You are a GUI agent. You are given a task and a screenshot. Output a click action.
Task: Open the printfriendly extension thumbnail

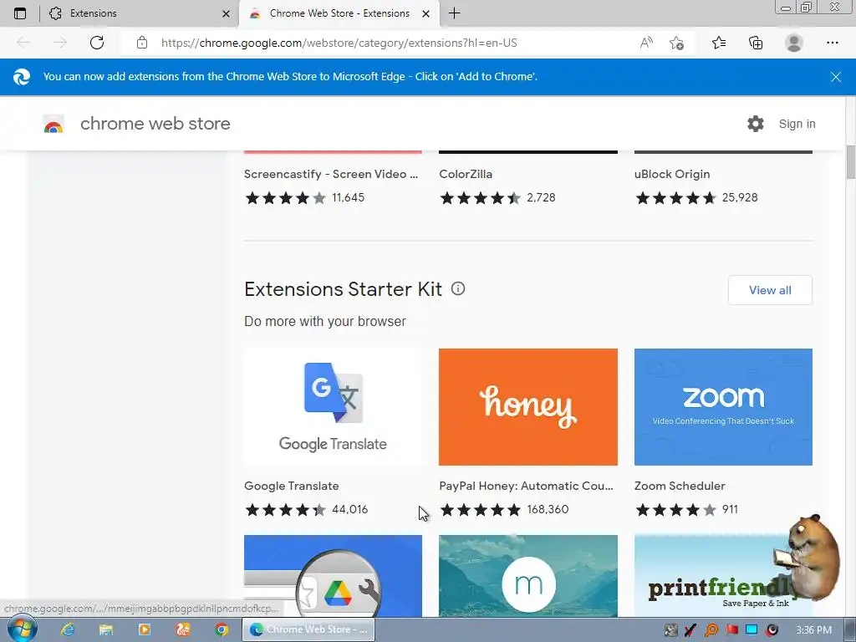point(723,576)
